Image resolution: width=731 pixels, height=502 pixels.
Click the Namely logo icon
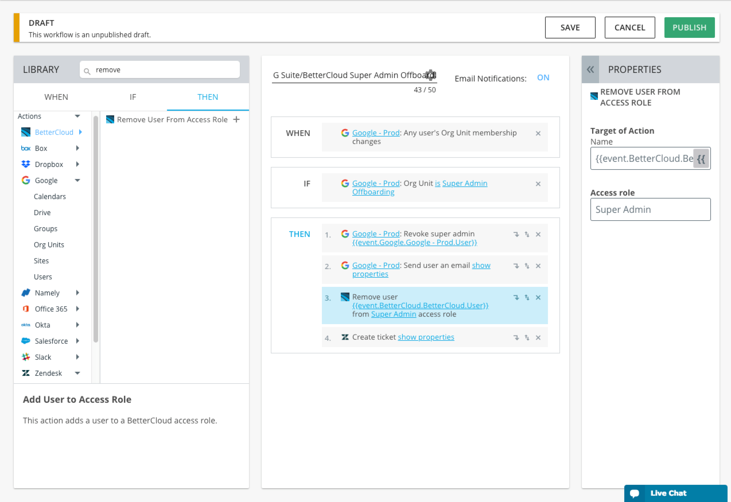coord(25,293)
